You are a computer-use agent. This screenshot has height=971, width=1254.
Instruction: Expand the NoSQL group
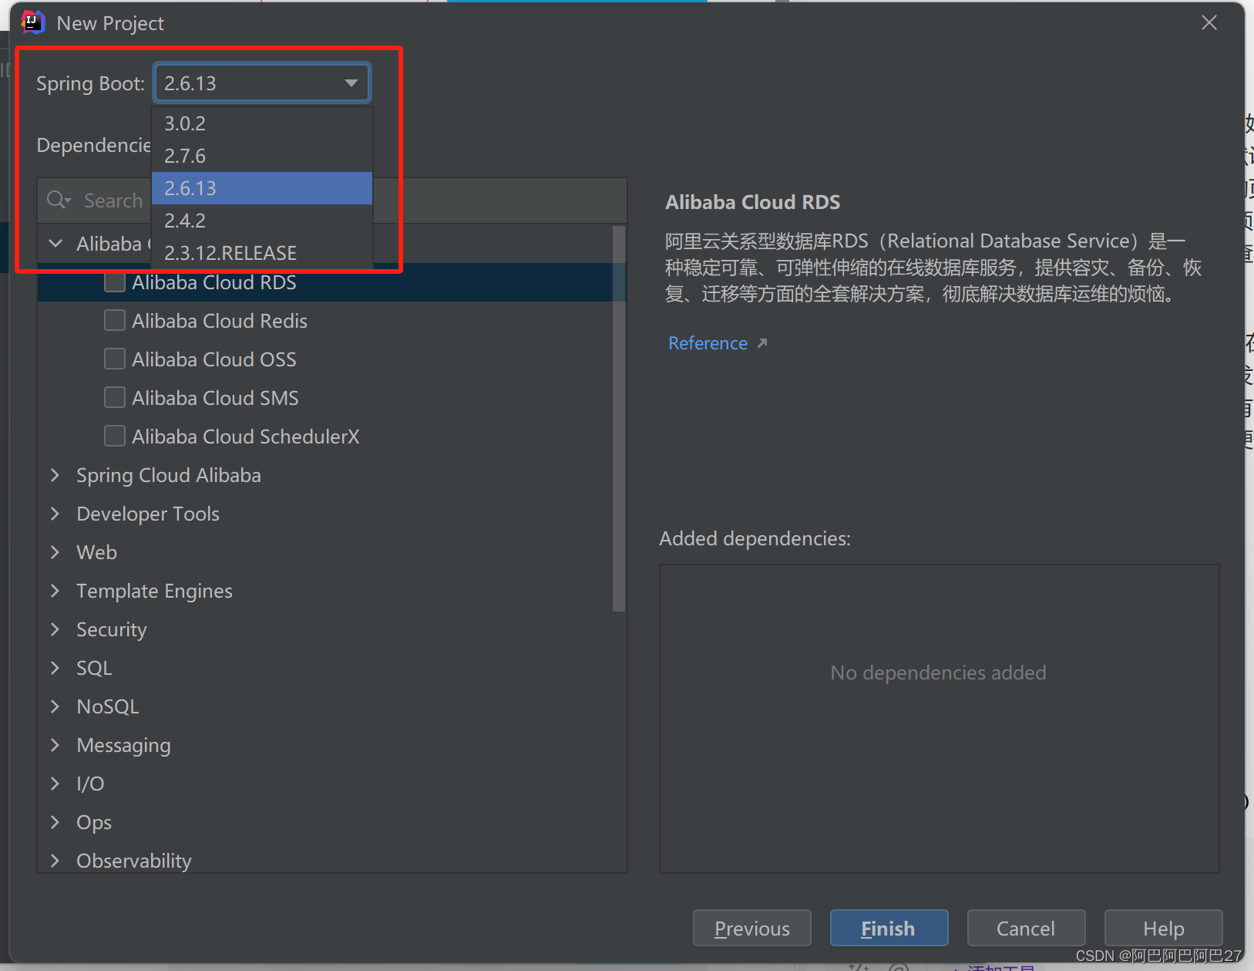coord(55,706)
